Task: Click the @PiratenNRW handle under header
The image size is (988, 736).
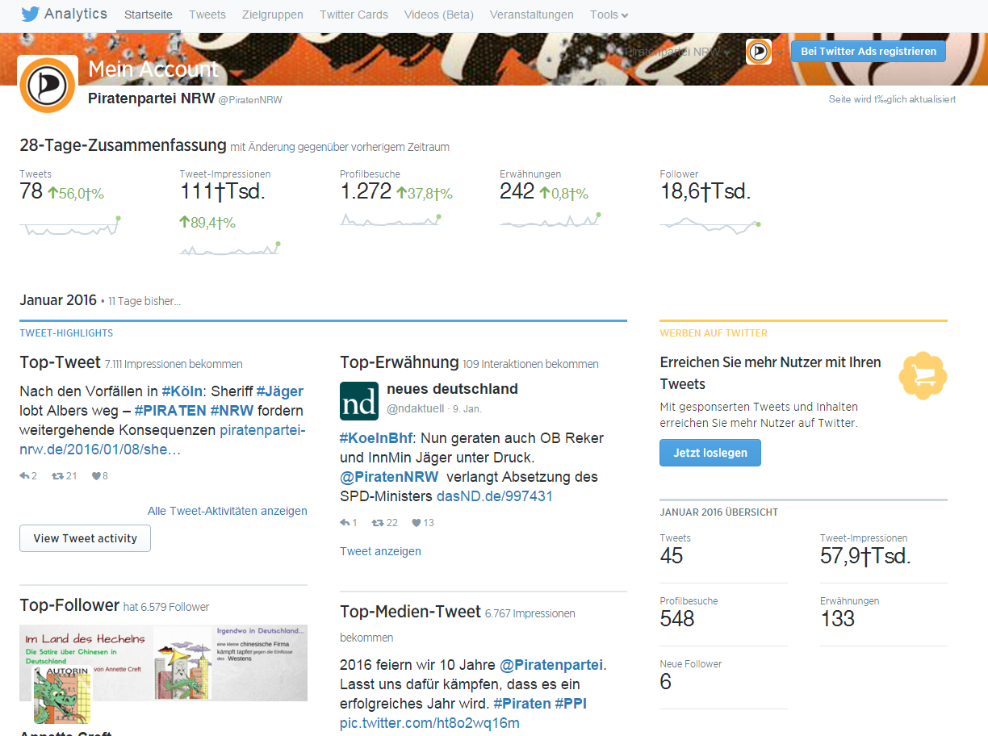Action: coord(250,99)
